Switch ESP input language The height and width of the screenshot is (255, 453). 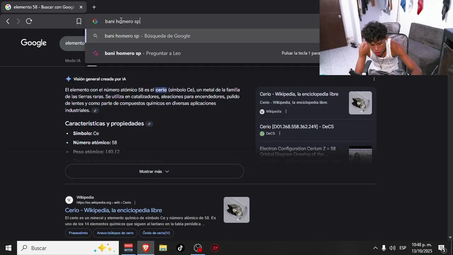click(403, 248)
